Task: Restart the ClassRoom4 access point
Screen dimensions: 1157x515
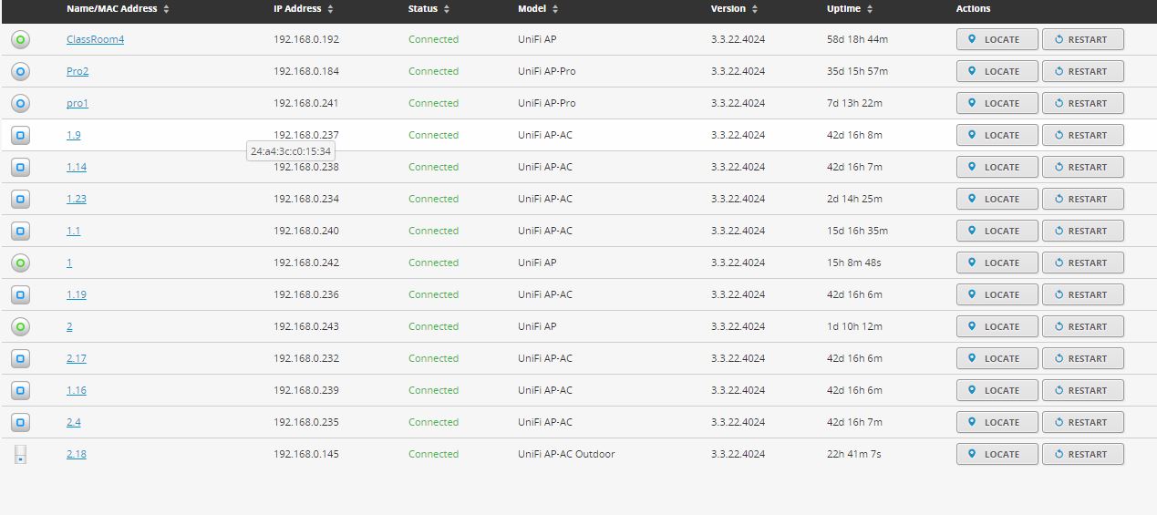Action: [x=1082, y=40]
